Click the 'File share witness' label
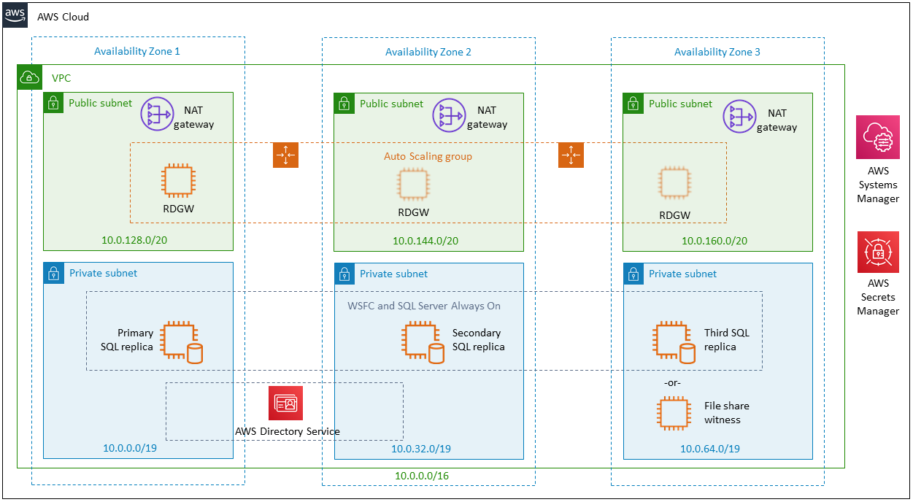The width and height of the screenshot is (913, 502). 727,412
